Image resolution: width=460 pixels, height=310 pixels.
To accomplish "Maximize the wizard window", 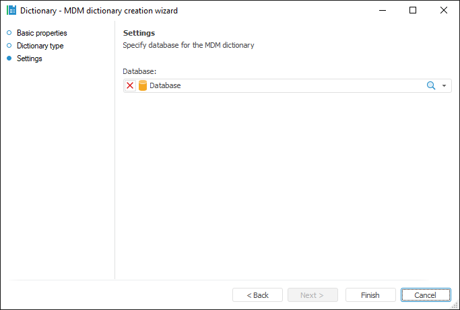I will pyautogui.click(x=413, y=11).
